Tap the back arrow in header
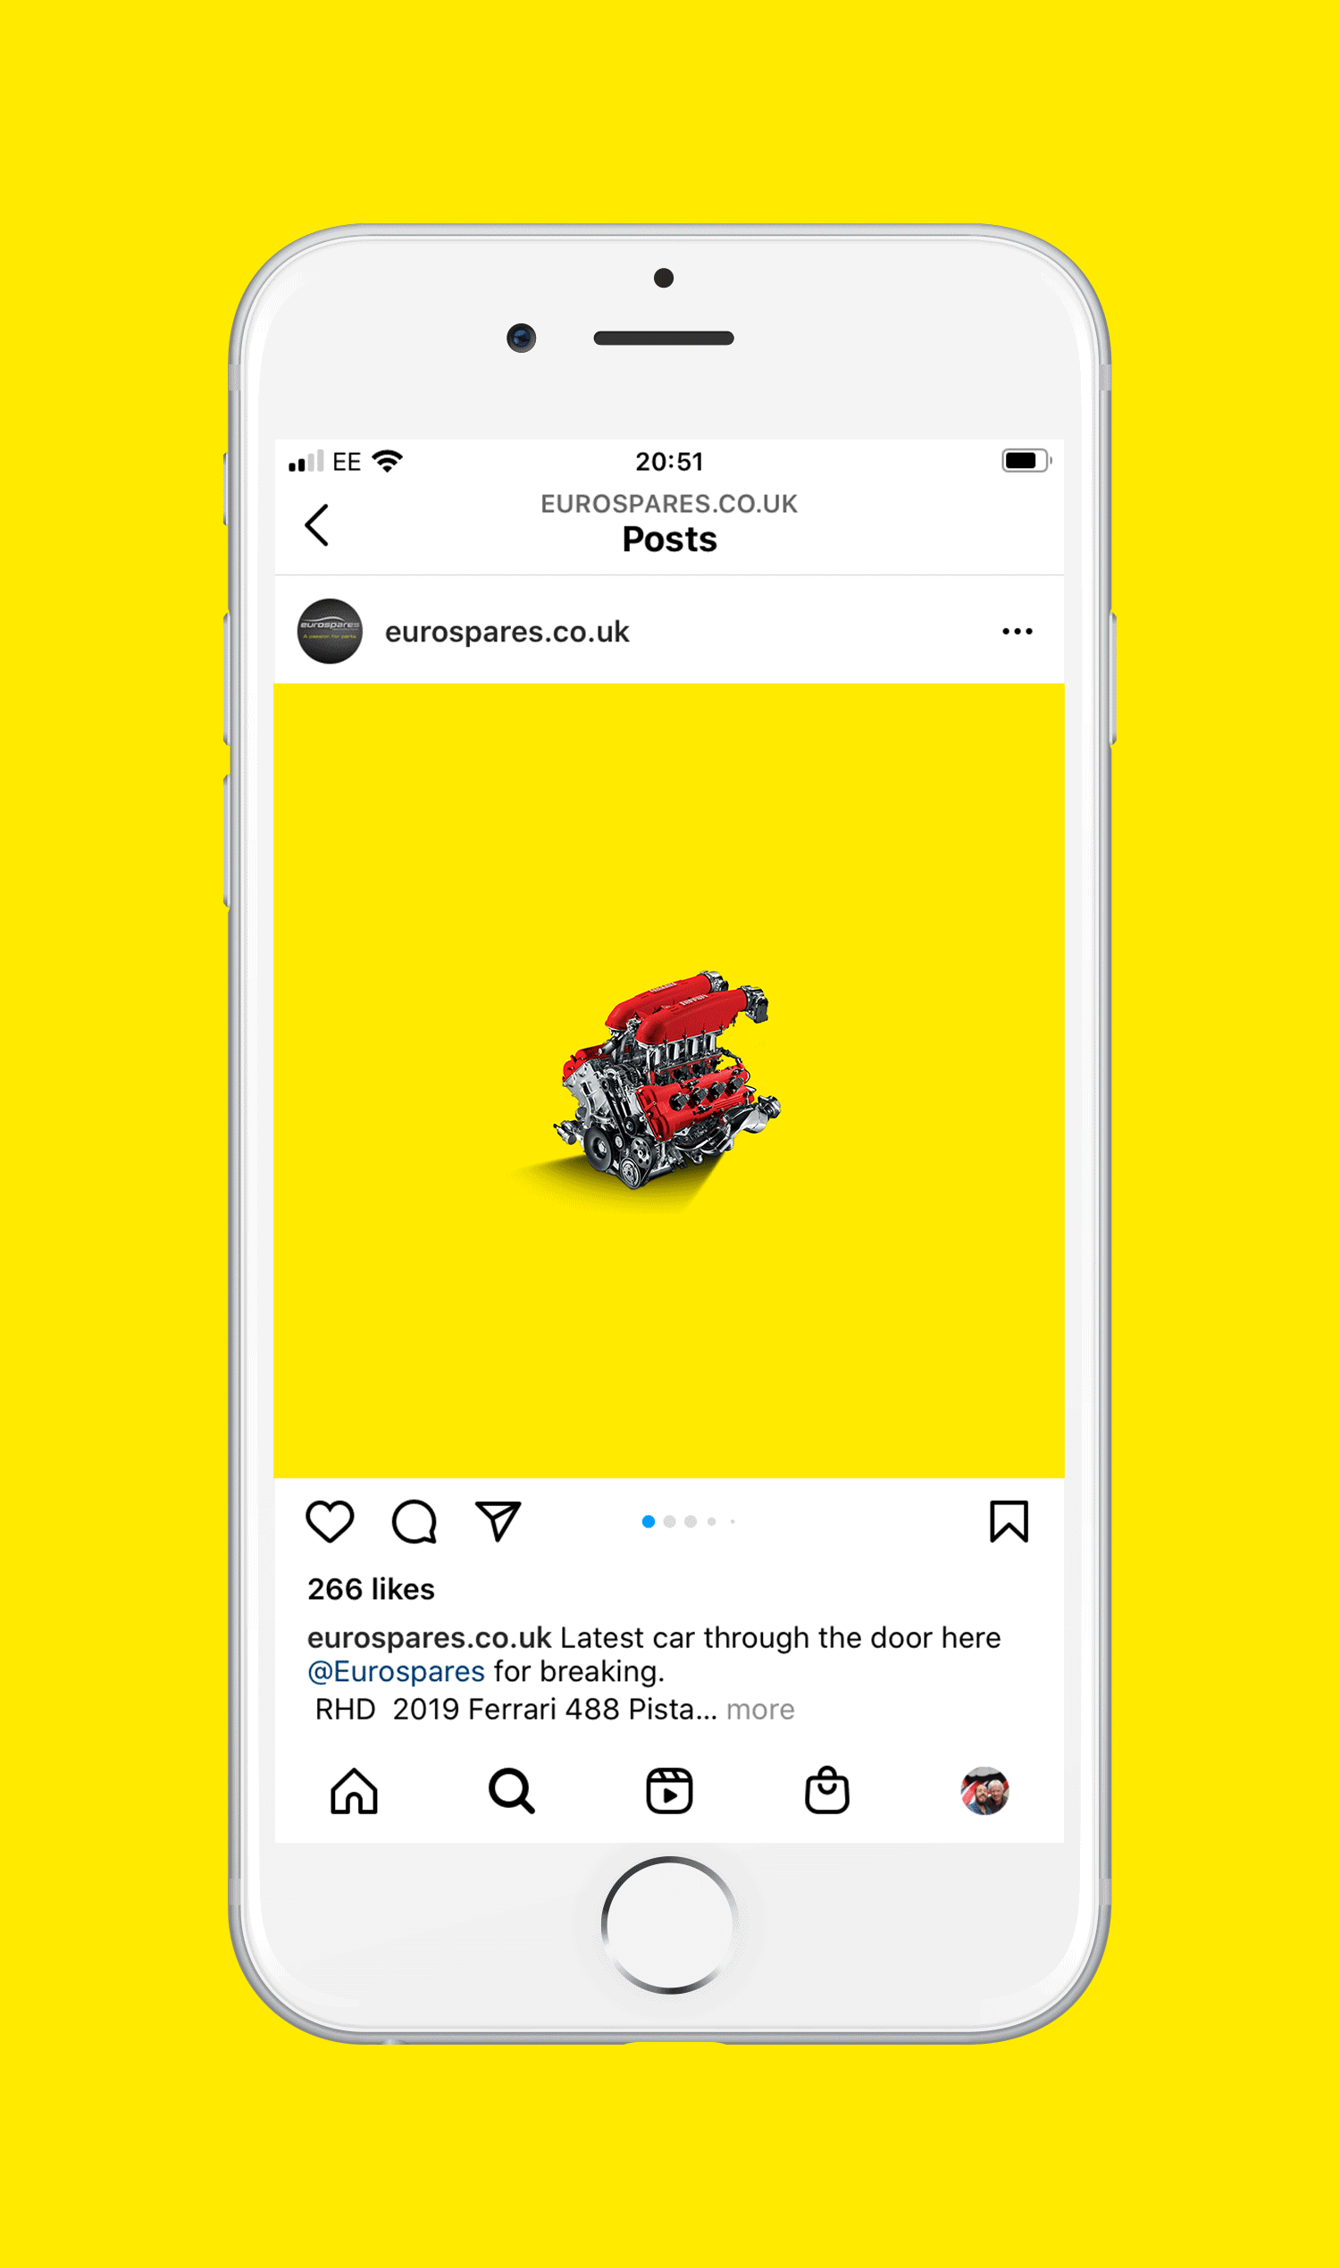Viewport: 1340px width, 2268px height. click(x=317, y=524)
